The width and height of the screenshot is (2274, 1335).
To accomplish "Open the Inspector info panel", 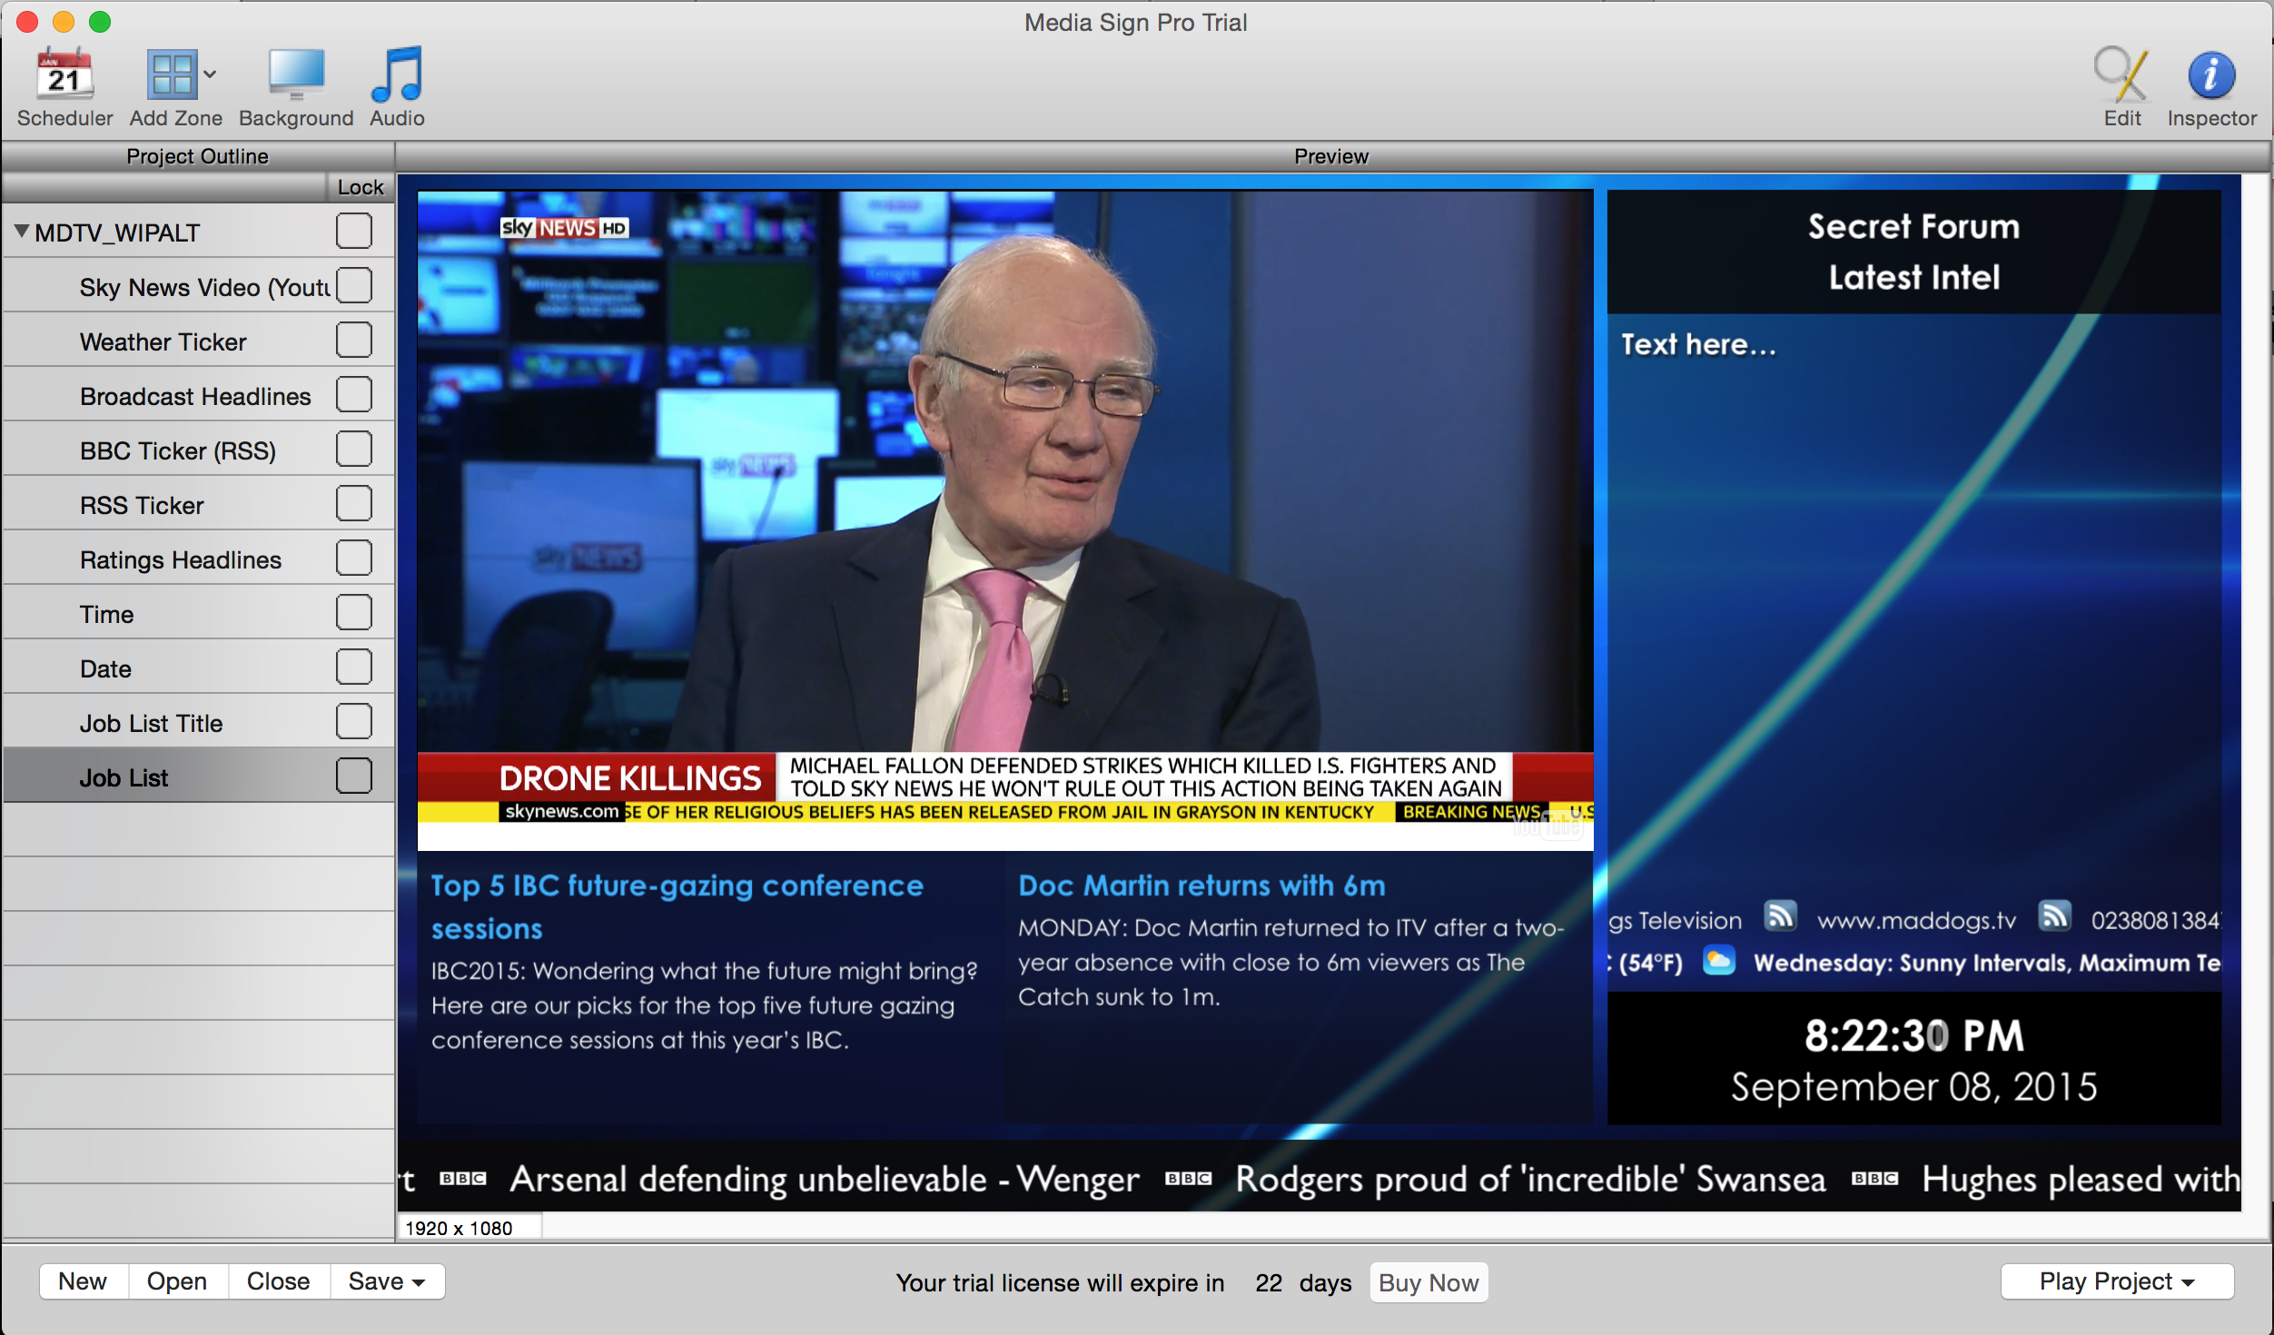I will click(x=2211, y=88).
